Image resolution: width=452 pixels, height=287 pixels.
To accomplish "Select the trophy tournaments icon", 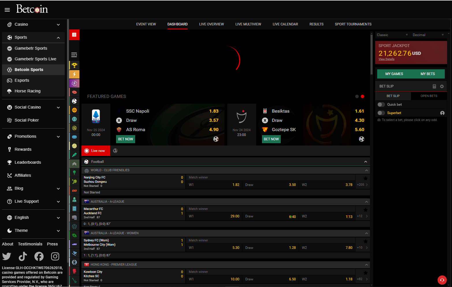I will click(74, 65).
